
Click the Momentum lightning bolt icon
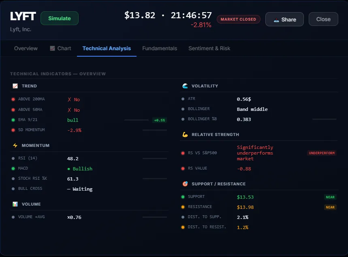pyautogui.click(x=15, y=145)
